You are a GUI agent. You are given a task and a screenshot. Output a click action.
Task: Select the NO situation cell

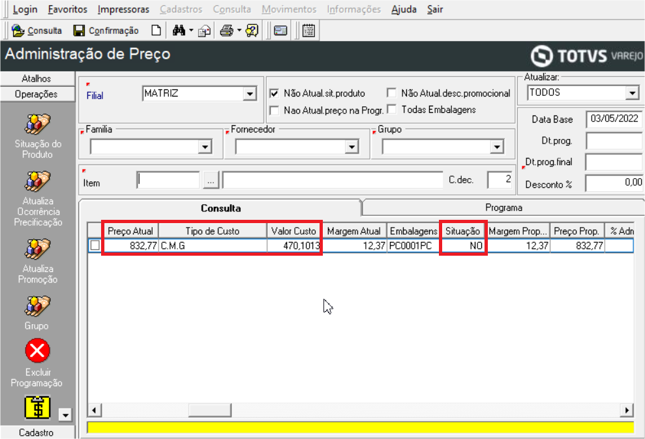463,246
